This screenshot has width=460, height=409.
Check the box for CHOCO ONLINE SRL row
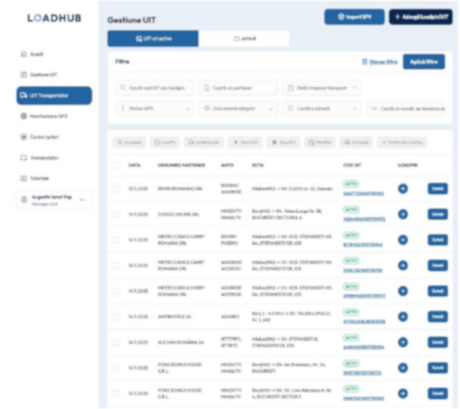pos(115,214)
